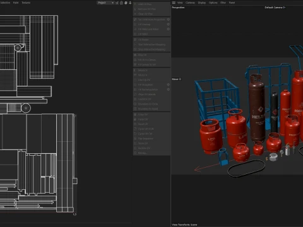The height and width of the screenshot is (227, 303).
Task: Open options gear for Set UVW from Projection
Action: click(168, 20)
